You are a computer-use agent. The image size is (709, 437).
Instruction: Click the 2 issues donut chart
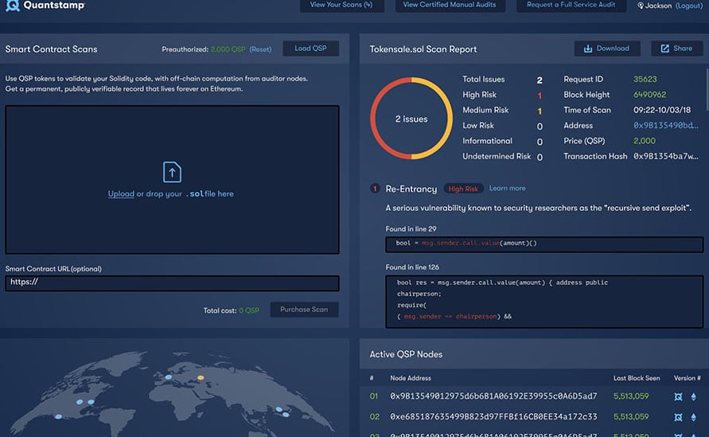click(411, 119)
